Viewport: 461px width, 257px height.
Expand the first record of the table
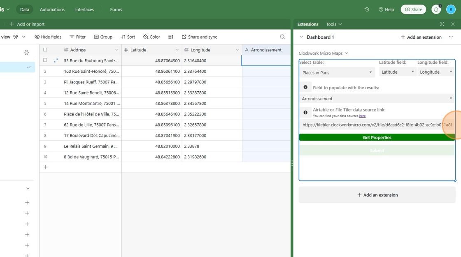point(56,60)
